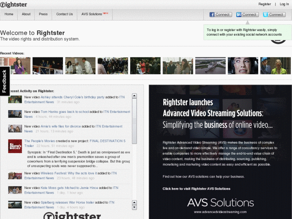Viewport: 292px width, 219px height.
Task: Open the Feedback side tab
Action: pos(5,81)
